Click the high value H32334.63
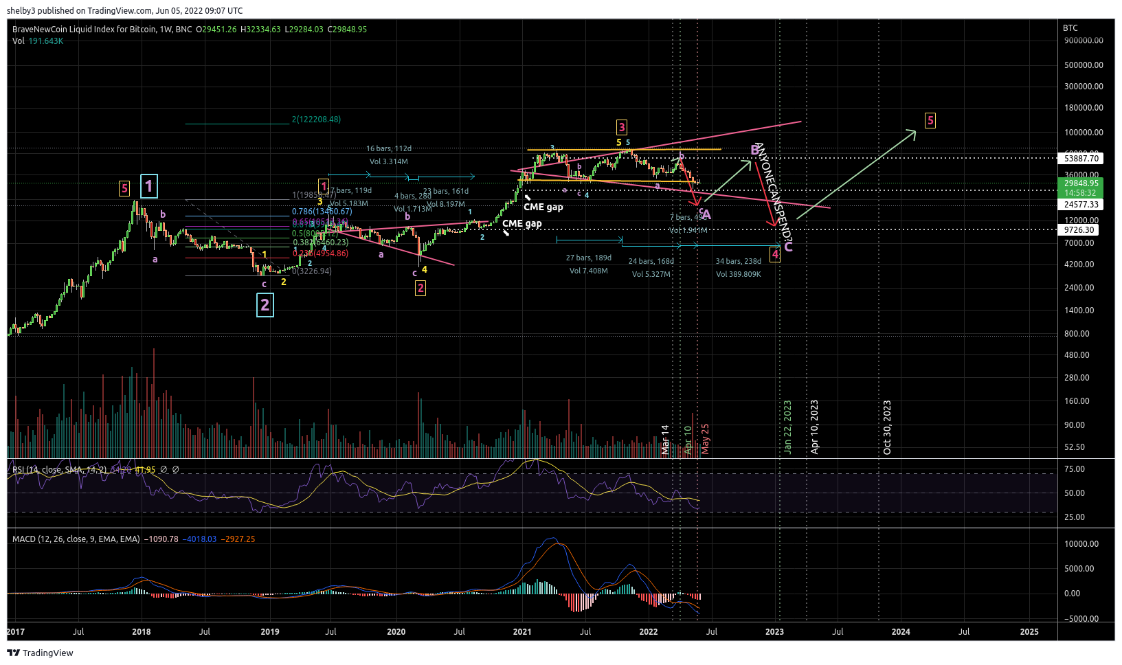 pyautogui.click(x=260, y=30)
